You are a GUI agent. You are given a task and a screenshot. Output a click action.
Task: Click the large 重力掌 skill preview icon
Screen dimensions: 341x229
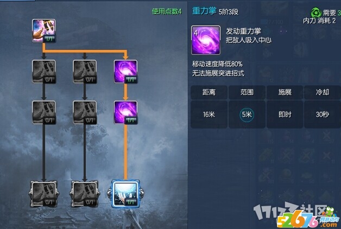pos(205,40)
